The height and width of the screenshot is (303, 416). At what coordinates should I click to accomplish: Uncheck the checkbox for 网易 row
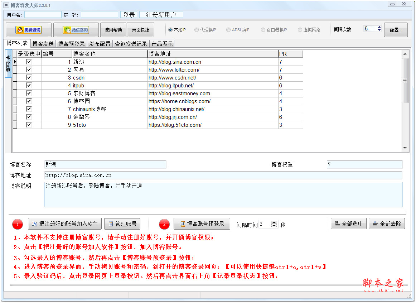tap(29, 69)
